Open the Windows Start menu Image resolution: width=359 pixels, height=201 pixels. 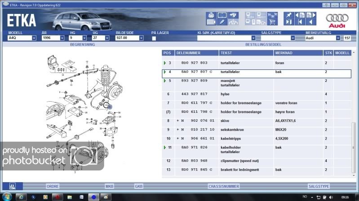tap(6, 197)
